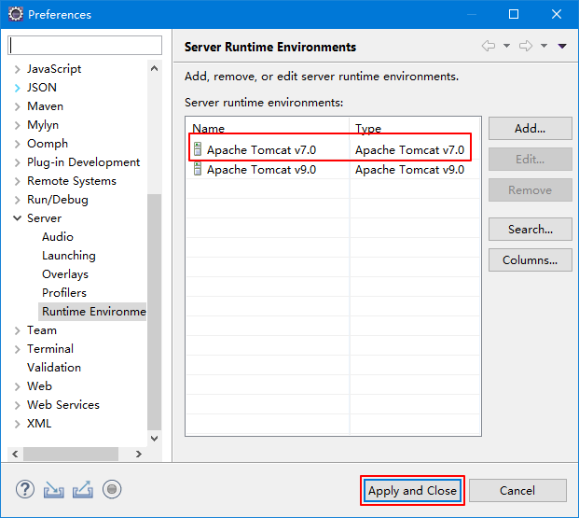Image resolution: width=579 pixels, height=518 pixels.
Task: Click the tree horizontal scrollbar thumb
Action: (x=71, y=454)
